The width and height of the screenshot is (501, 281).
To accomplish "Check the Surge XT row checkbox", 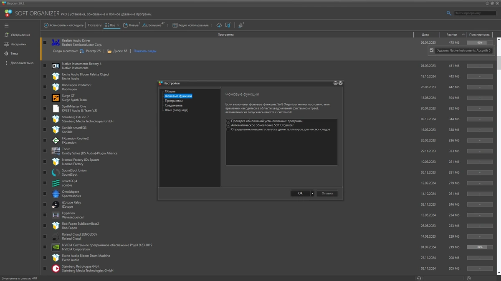I will (x=45, y=98).
